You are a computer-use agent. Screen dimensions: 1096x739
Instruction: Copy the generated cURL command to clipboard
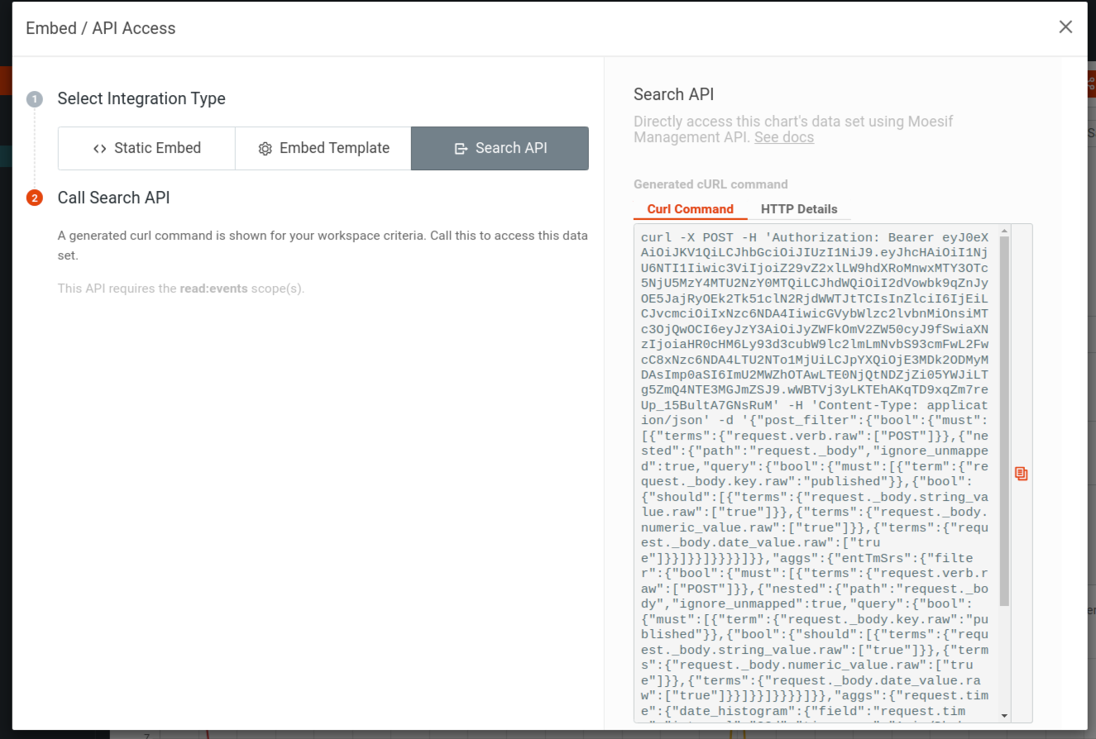(1021, 473)
